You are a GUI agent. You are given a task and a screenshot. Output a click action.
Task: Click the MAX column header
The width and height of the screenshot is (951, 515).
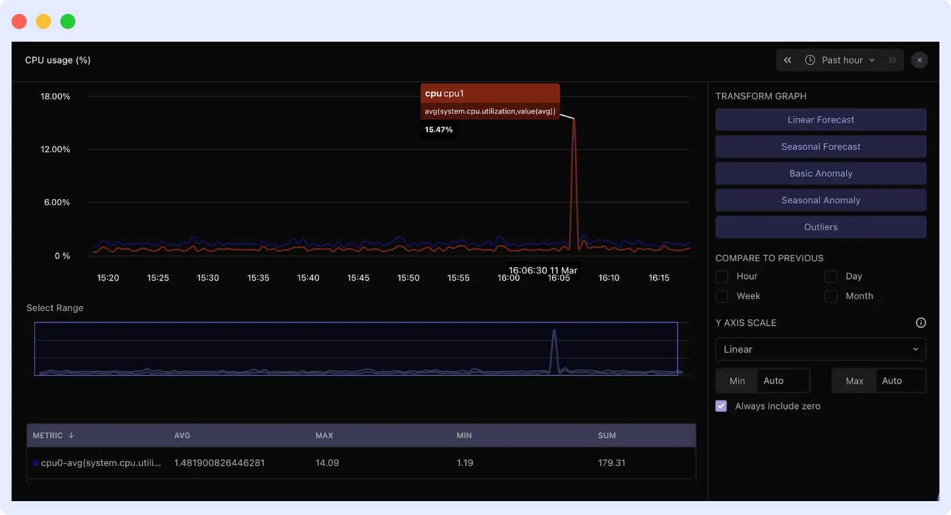point(324,436)
